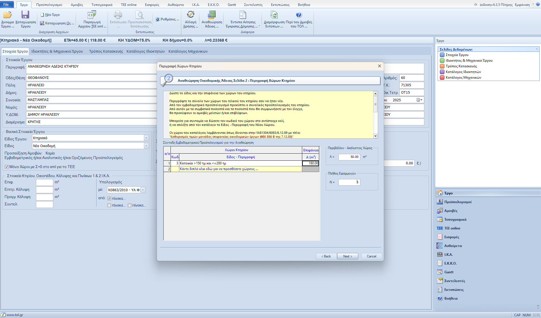Enable the last πίνακα checkbox

click(129, 205)
